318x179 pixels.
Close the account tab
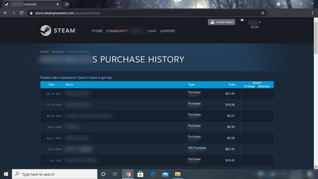[58, 4]
